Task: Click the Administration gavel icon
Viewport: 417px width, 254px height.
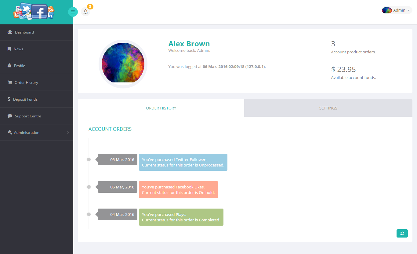Action: pyautogui.click(x=10, y=132)
